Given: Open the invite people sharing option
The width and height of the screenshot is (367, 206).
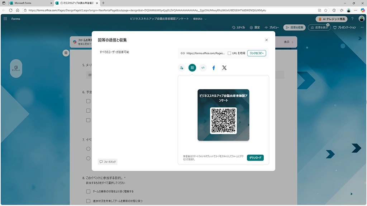Looking at the screenshot, I should [x=182, y=68].
